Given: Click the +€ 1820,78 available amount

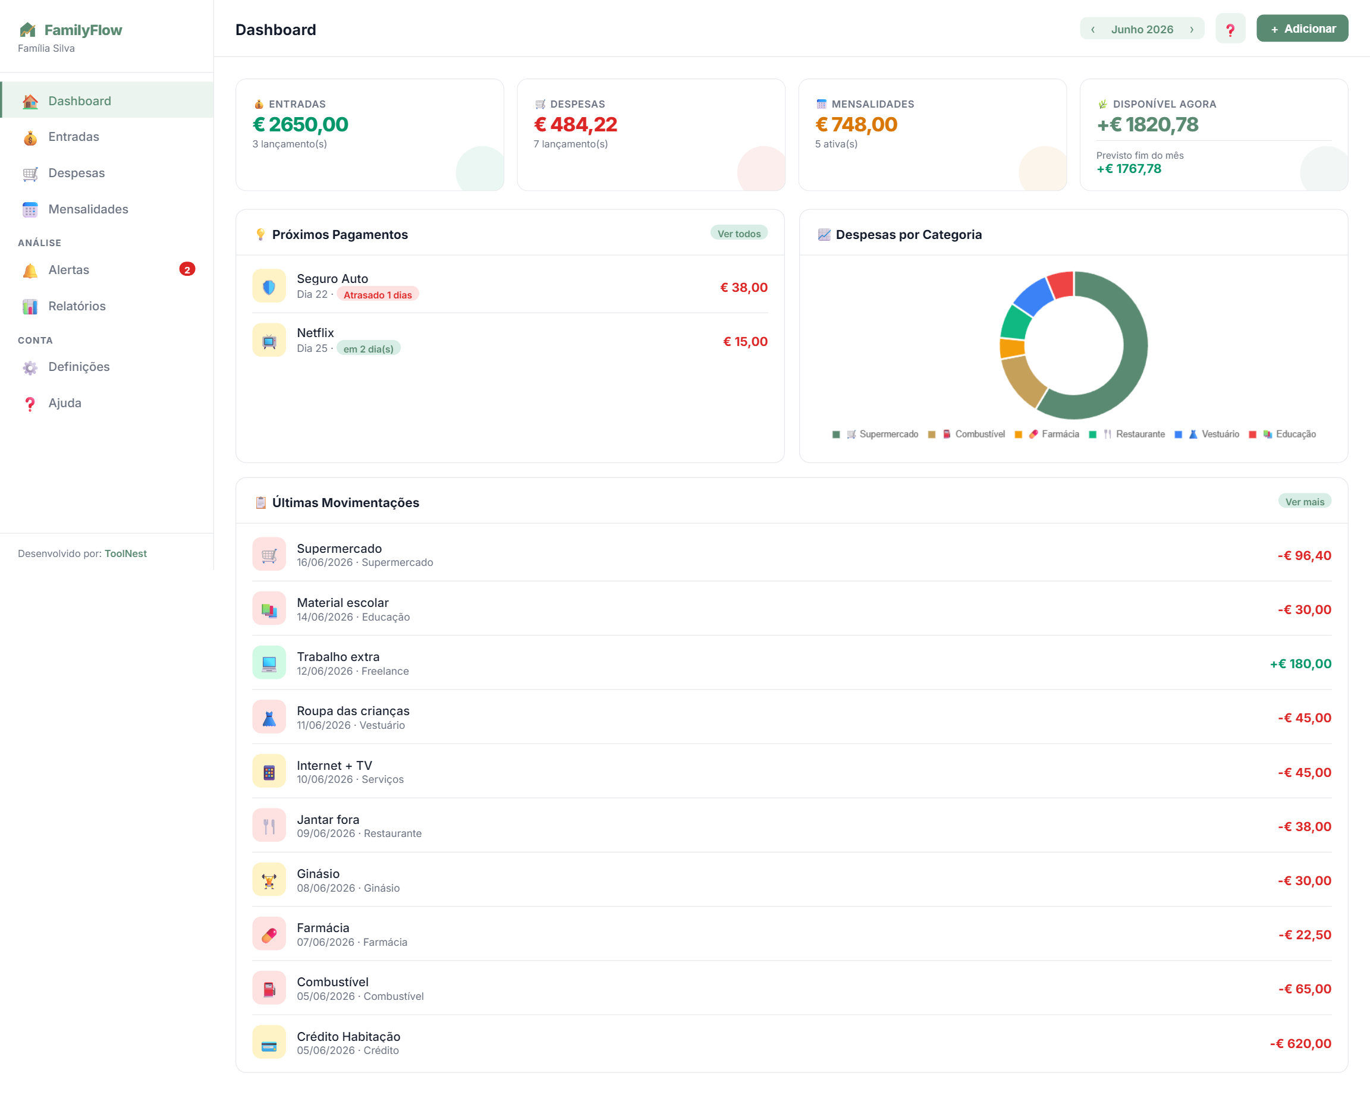Looking at the screenshot, I should [x=1148, y=124].
